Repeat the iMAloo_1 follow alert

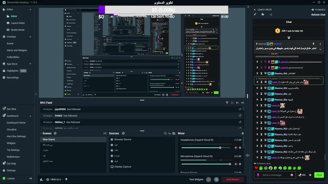coord(240,122)
